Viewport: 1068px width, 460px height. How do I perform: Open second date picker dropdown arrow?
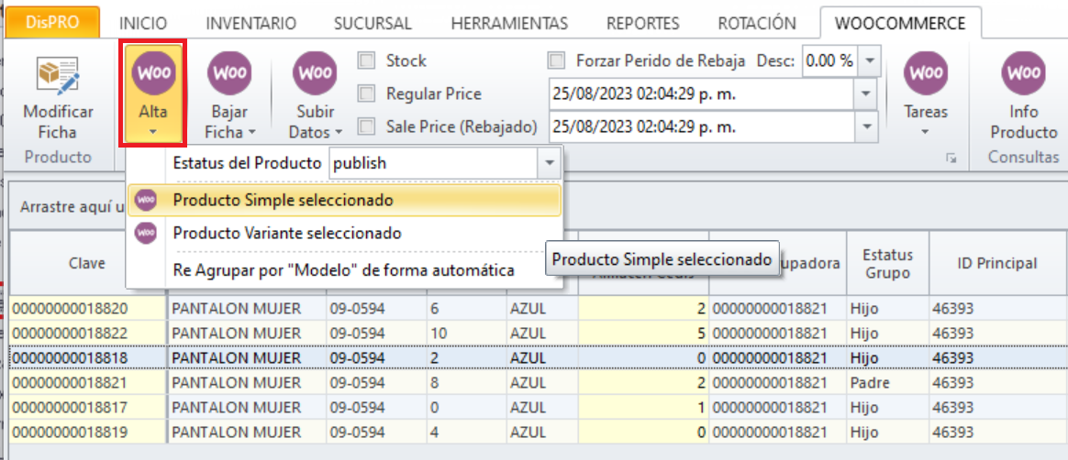(x=866, y=126)
